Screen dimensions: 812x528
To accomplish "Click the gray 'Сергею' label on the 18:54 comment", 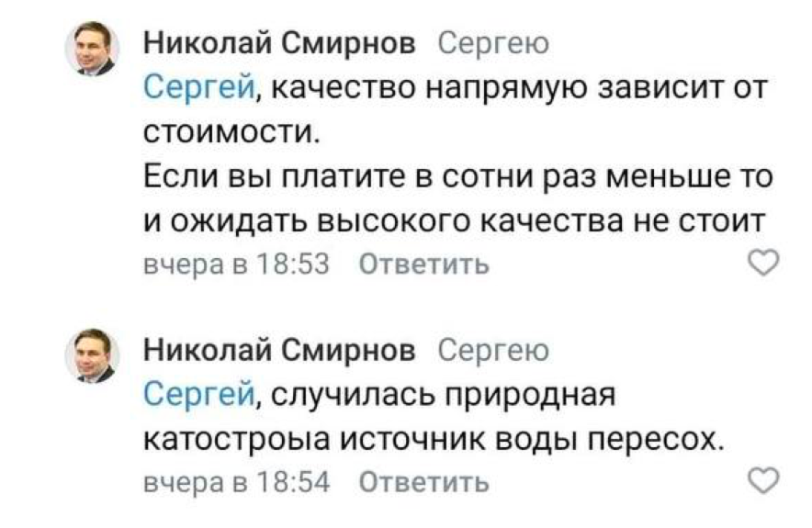I will tap(494, 350).
